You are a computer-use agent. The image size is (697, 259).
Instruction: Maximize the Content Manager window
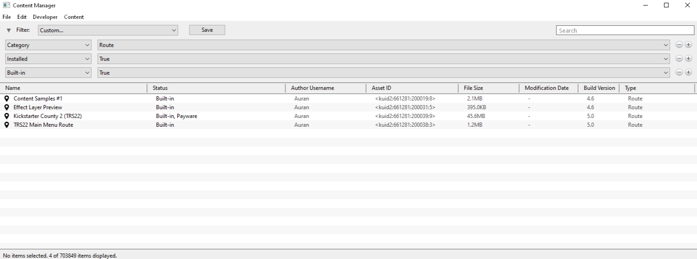point(666,6)
